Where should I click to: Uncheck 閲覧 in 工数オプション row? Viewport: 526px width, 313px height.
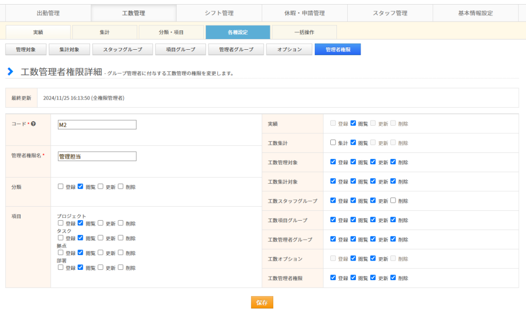tap(353, 258)
